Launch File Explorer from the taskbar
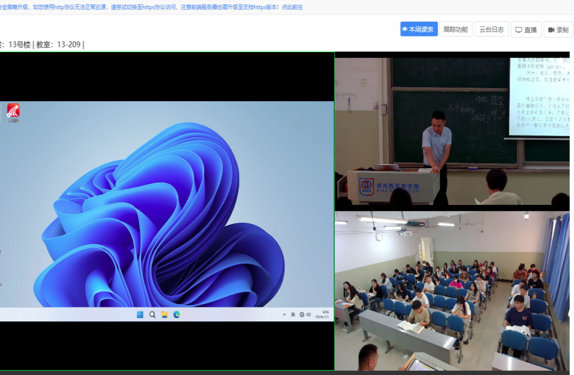This screenshot has height=375, width=574. point(164,315)
